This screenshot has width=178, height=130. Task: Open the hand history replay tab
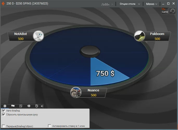pos(36,106)
